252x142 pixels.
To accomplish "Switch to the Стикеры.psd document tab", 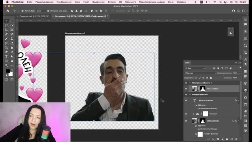I will pos(34,16).
